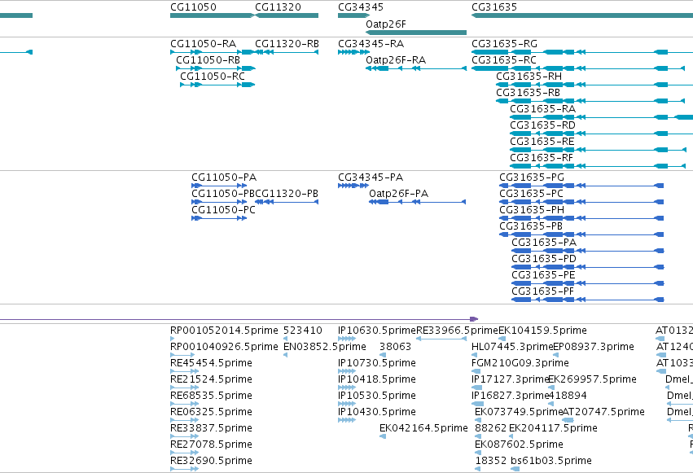The image size is (693, 473).
Task: Click transcript CG31635-RA
Action: point(602,117)
